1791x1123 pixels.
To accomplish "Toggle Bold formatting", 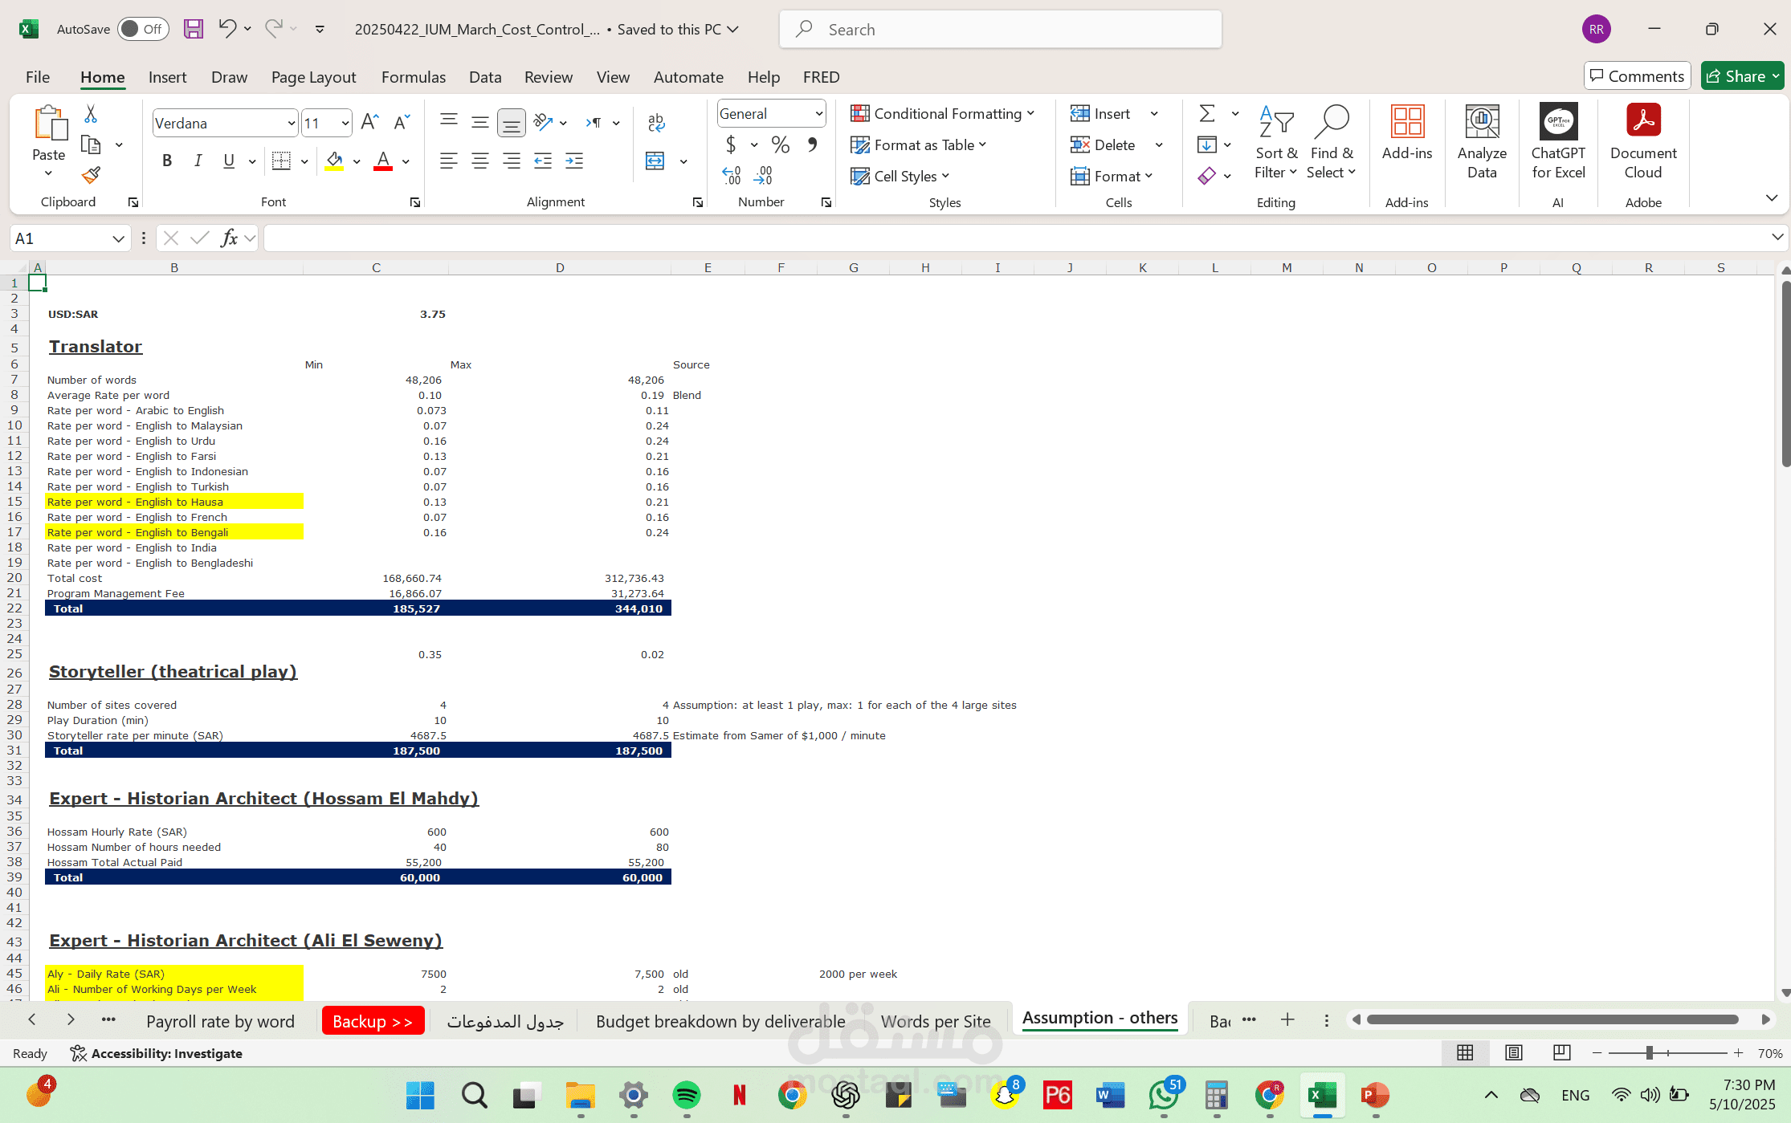I will [x=167, y=161].
